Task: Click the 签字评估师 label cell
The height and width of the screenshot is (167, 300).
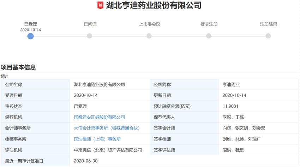Action: [184, 150]
